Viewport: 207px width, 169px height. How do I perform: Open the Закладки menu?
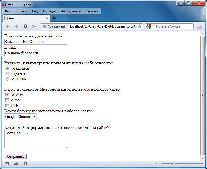(49, 11)
